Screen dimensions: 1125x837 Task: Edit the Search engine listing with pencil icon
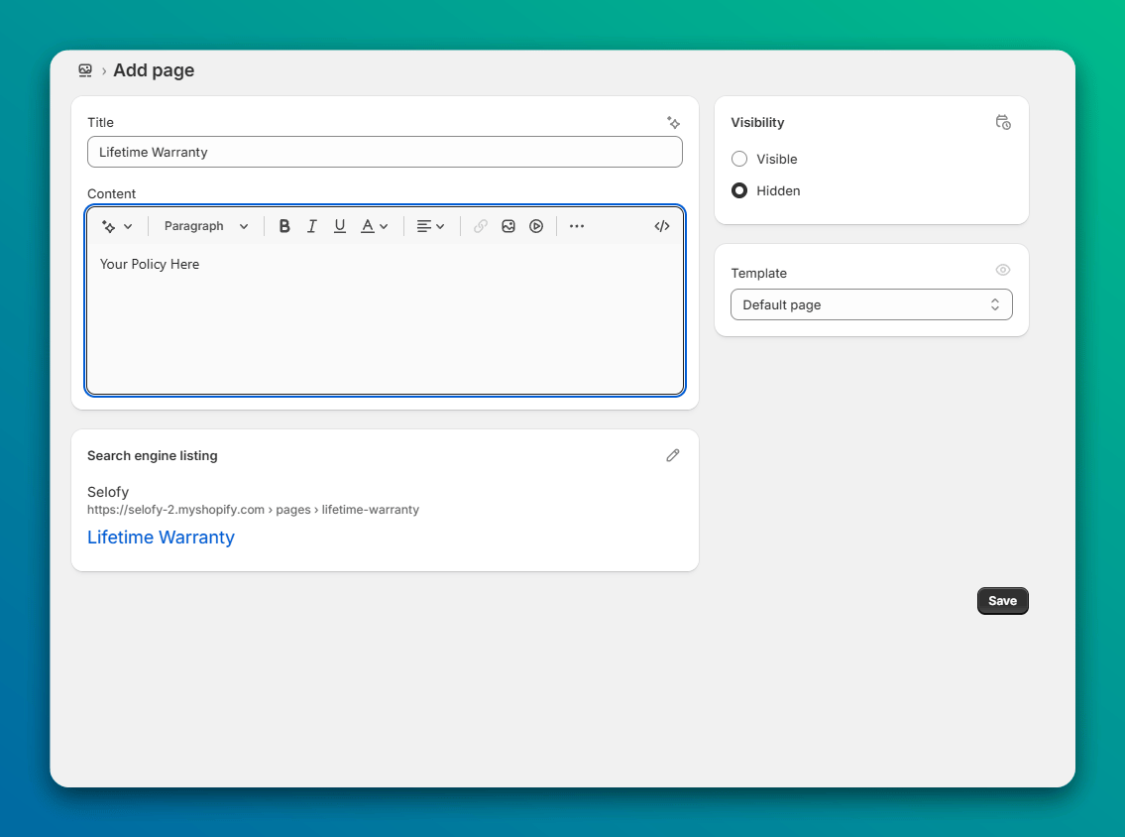pos(673,455)
